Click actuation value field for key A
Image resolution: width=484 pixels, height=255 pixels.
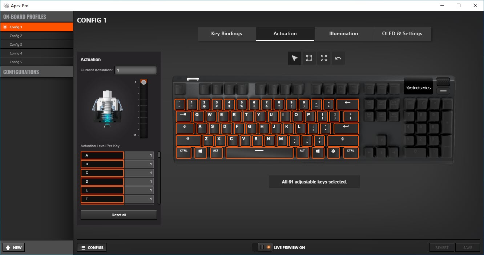tap(139, 155)
